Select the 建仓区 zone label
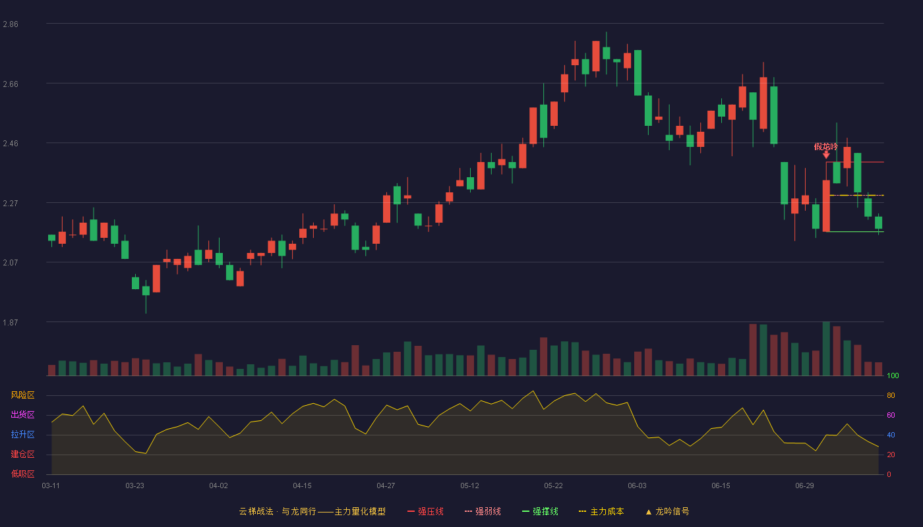This screenshot has height=527, width=923. pyautogui.click(x=22, y=455)
